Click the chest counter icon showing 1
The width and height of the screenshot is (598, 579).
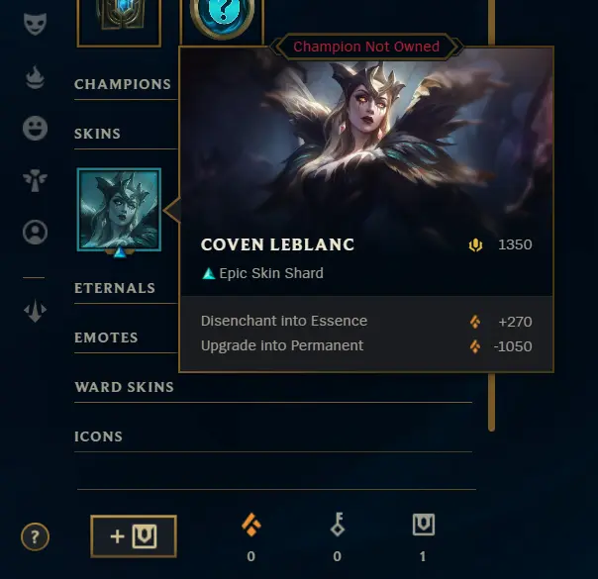pos(424,525)
